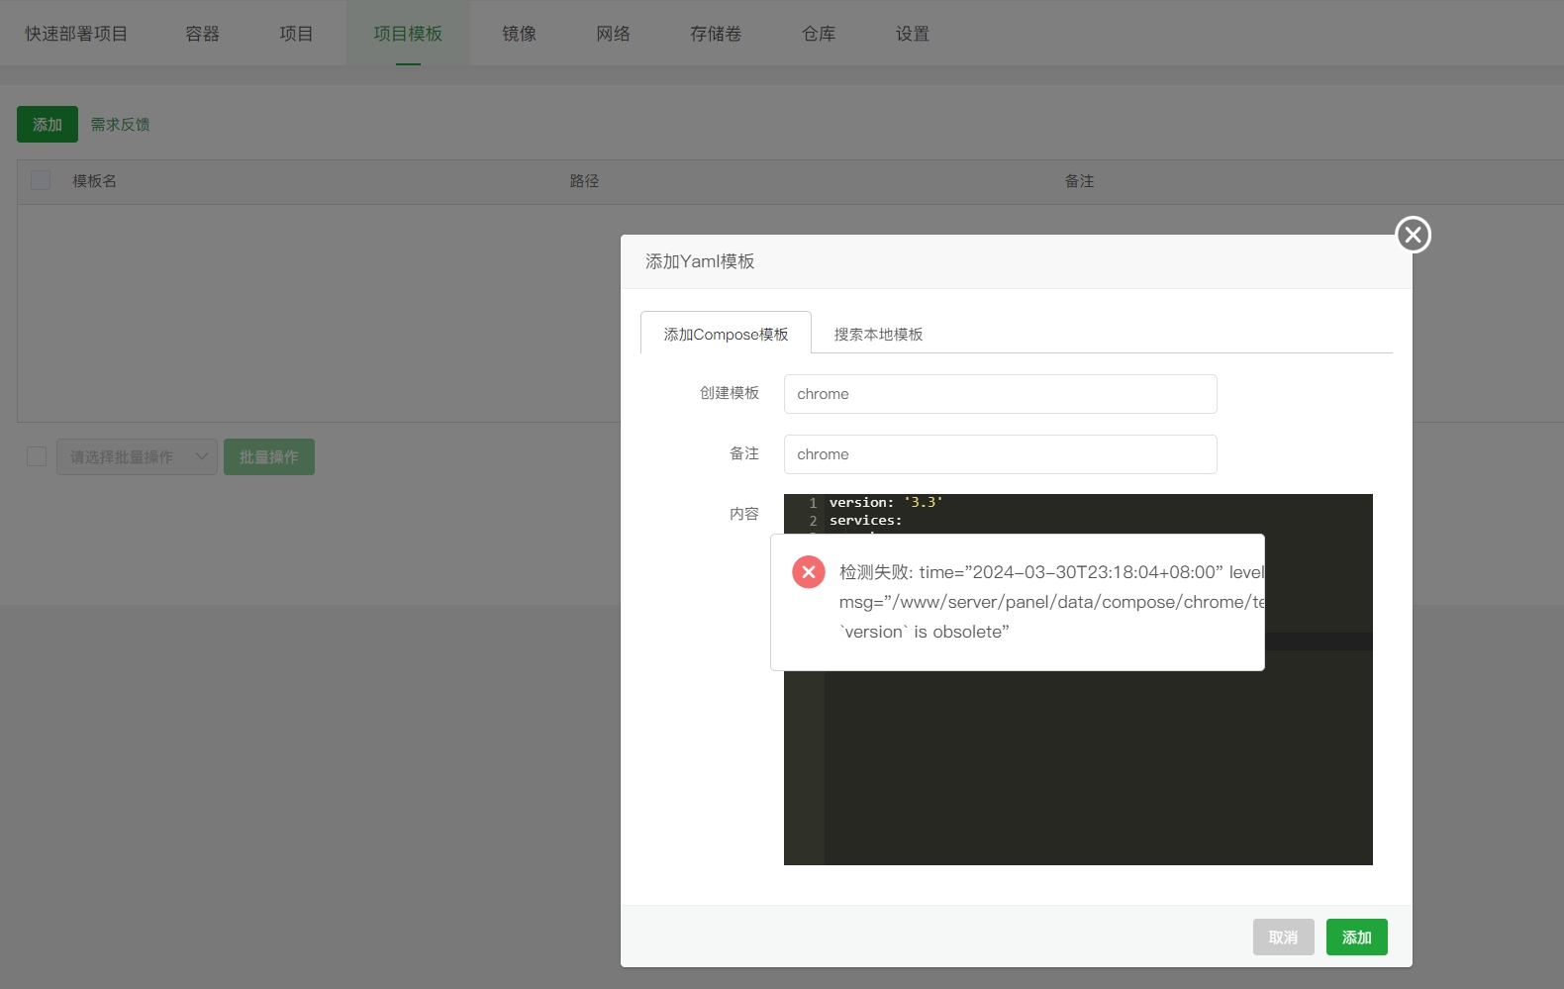The height and width of the screenshot is (989, 1564).
Task: Switch to the 搜索本地模板 tab
Action: (878, 334)
